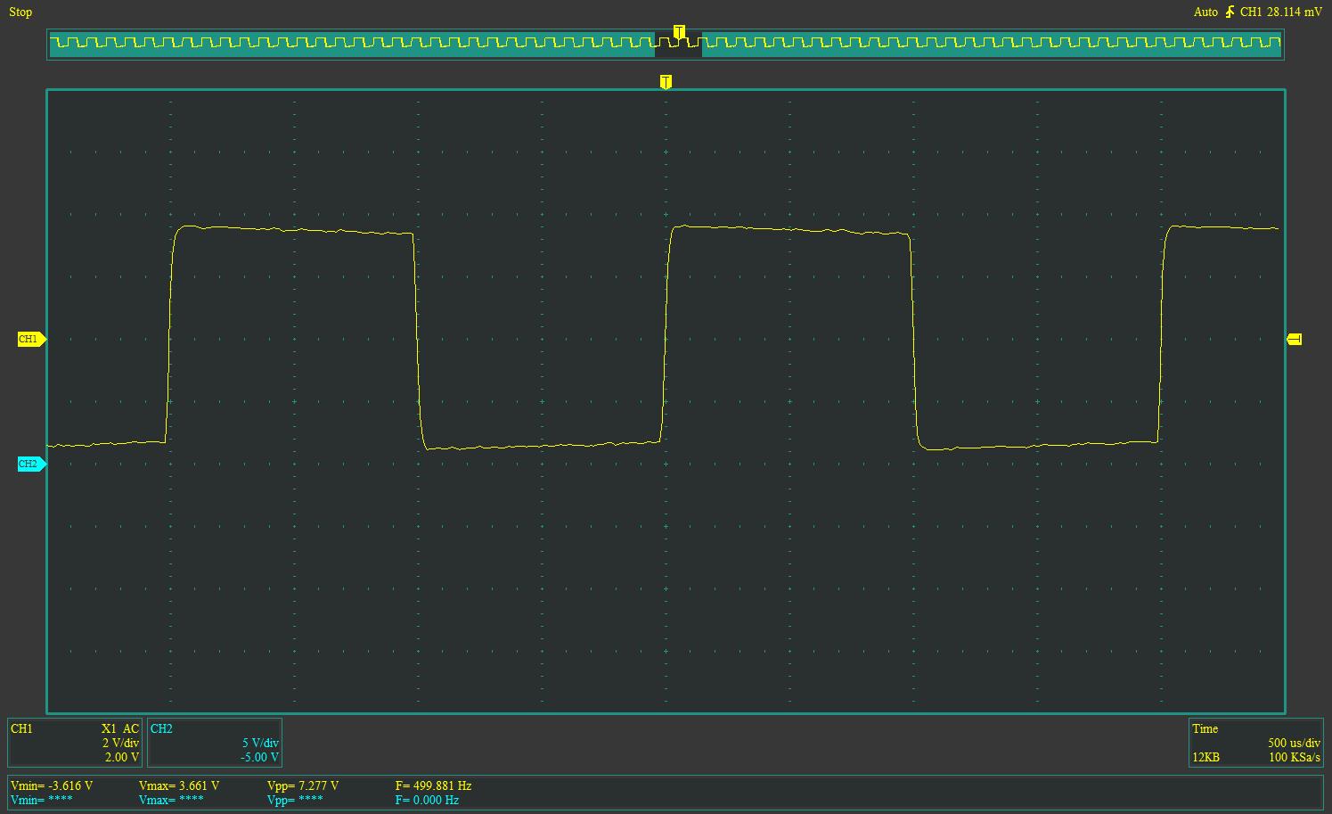Click the CH1 offset value 2.00 V

tap(122, 758)
